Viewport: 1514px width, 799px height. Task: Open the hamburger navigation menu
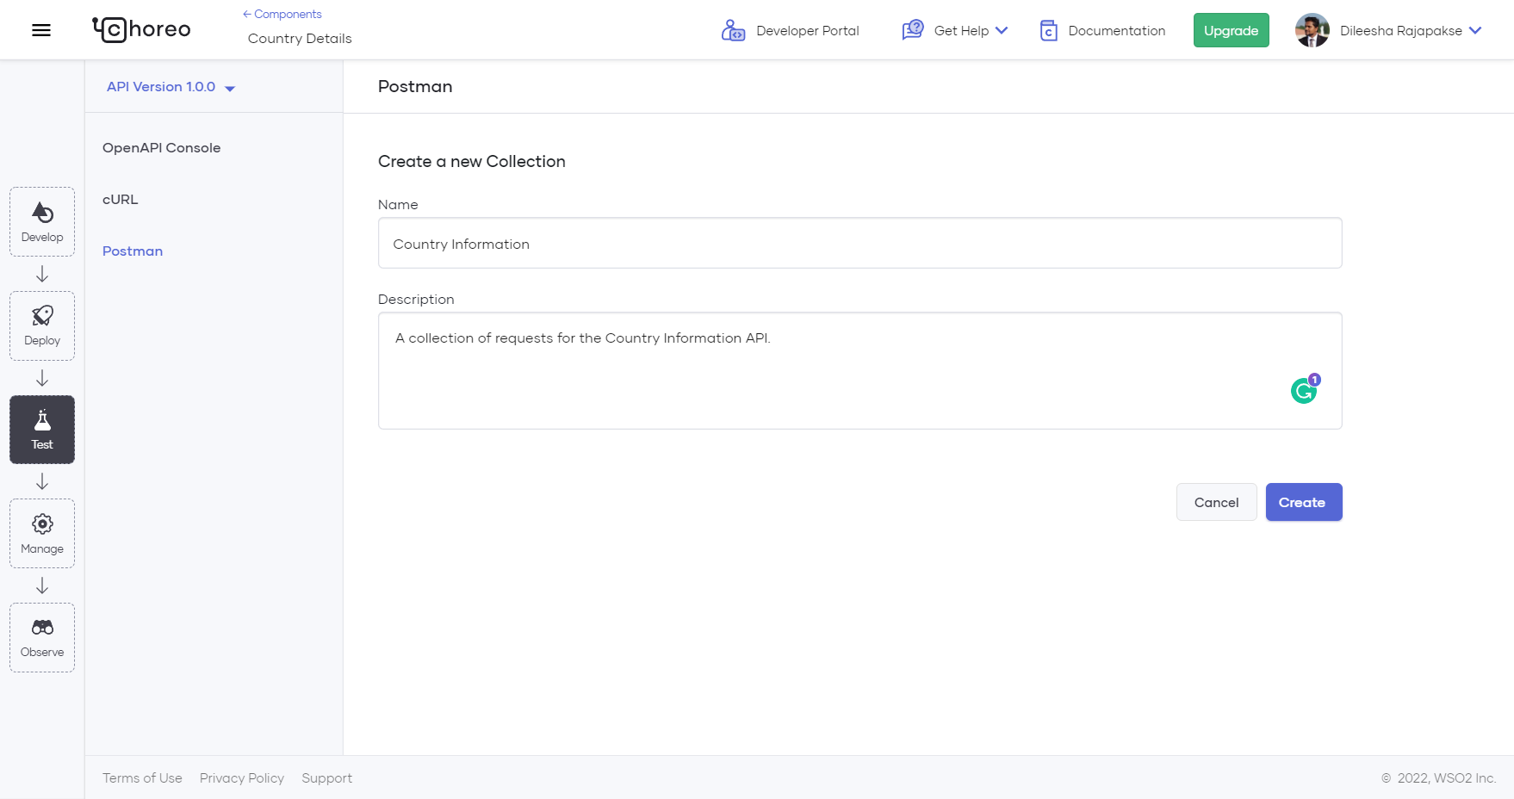[41, 30]
